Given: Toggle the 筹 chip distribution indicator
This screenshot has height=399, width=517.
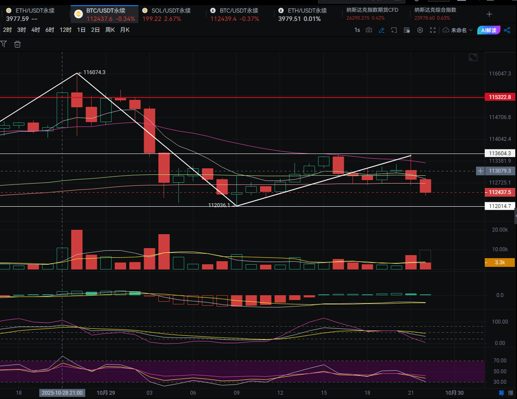Looking at the screenshot, I should coord(501,393).
